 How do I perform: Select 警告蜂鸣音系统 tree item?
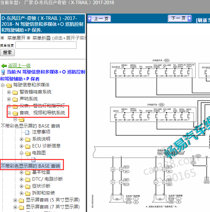coord(35,92)
